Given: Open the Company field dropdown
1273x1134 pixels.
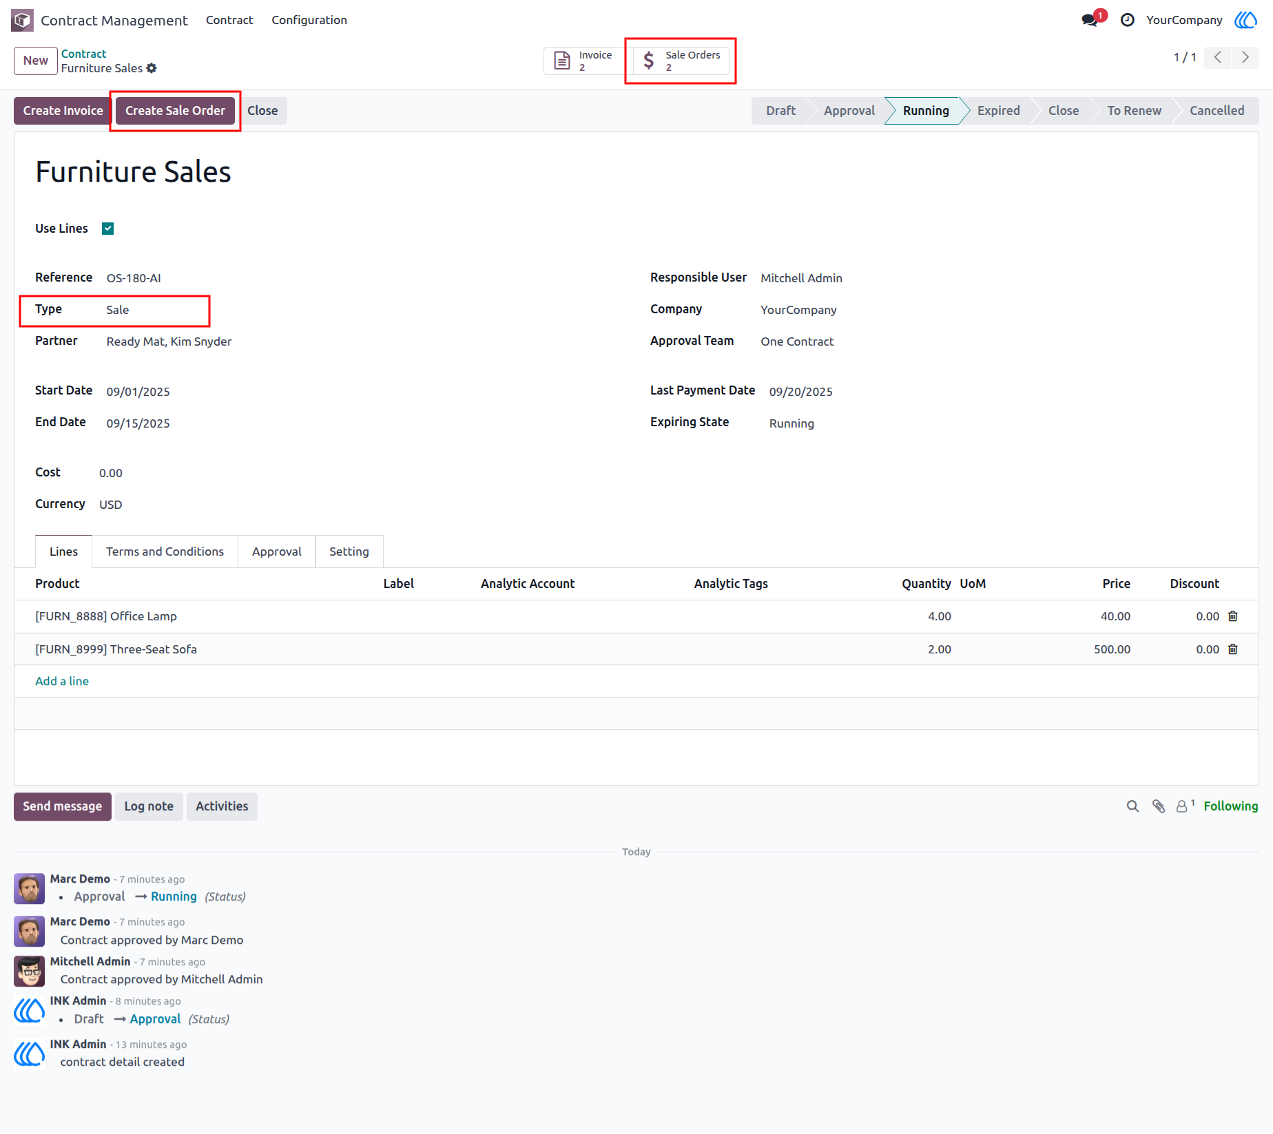Looking at the screenshot, I should [798, 310].
